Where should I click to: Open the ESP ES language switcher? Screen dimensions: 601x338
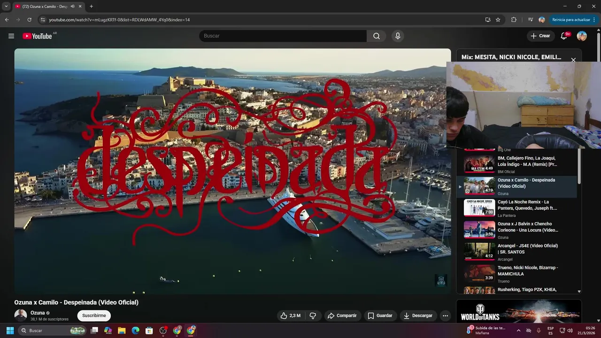(x=551, y=330)
